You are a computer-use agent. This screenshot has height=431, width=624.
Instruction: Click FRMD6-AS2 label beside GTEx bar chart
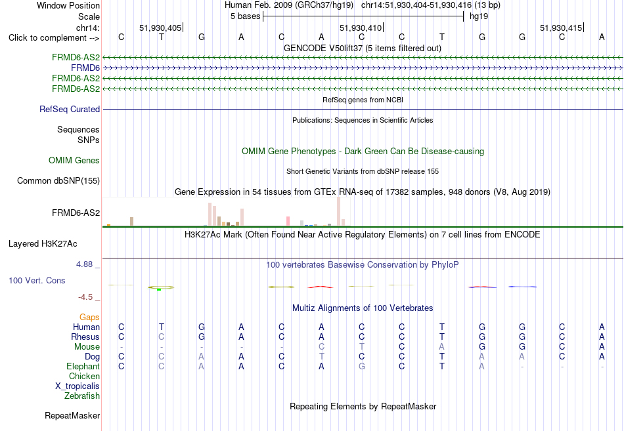(76, 213)
